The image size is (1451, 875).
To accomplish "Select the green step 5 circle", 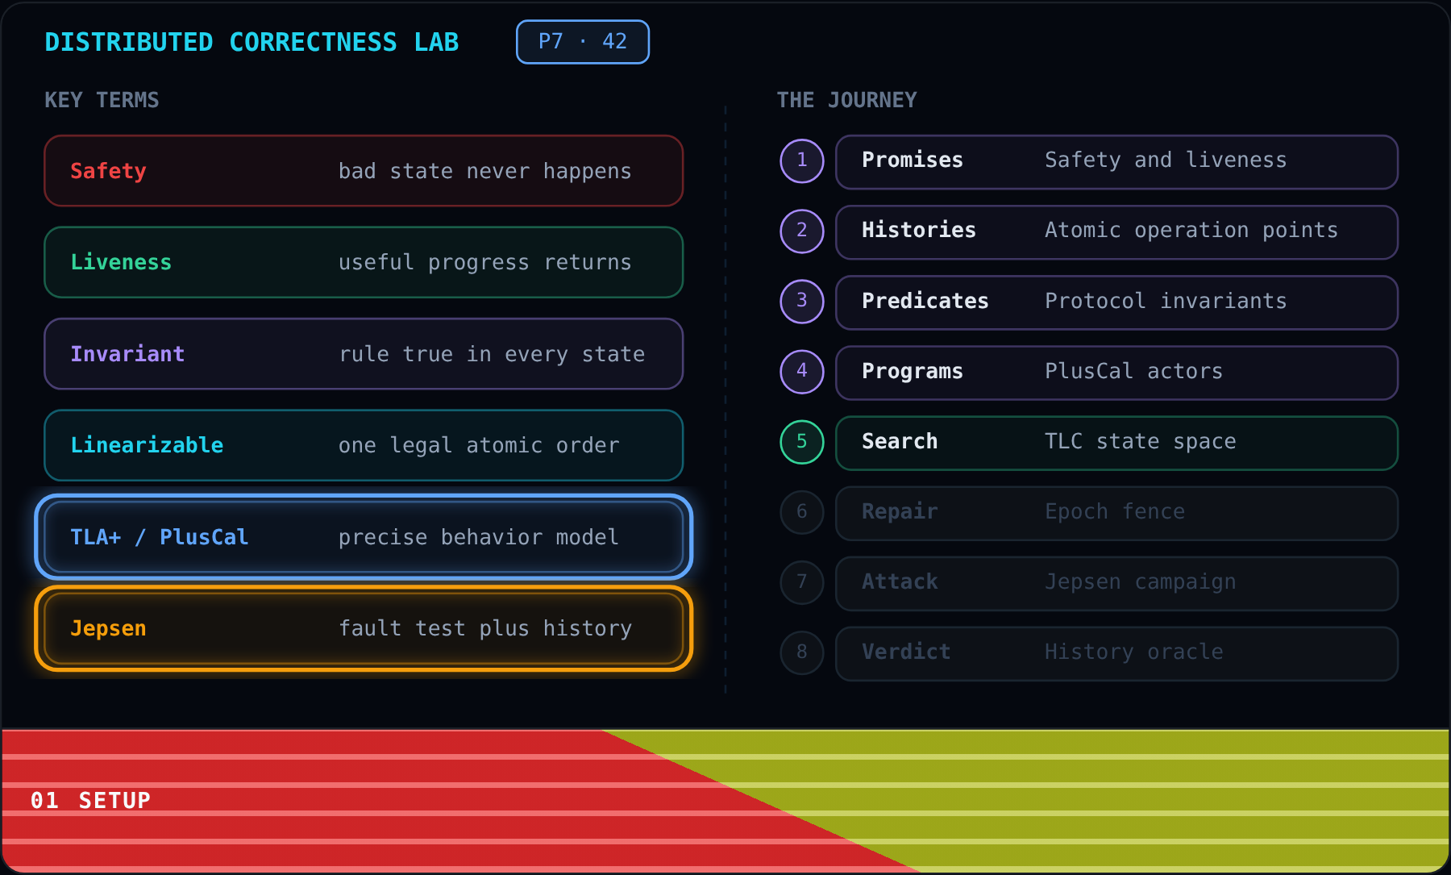I will point(802,441).
